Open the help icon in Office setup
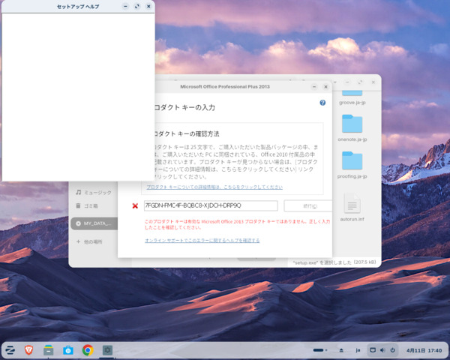This screenshot has width=450, height=360. [x=322, y=103]
